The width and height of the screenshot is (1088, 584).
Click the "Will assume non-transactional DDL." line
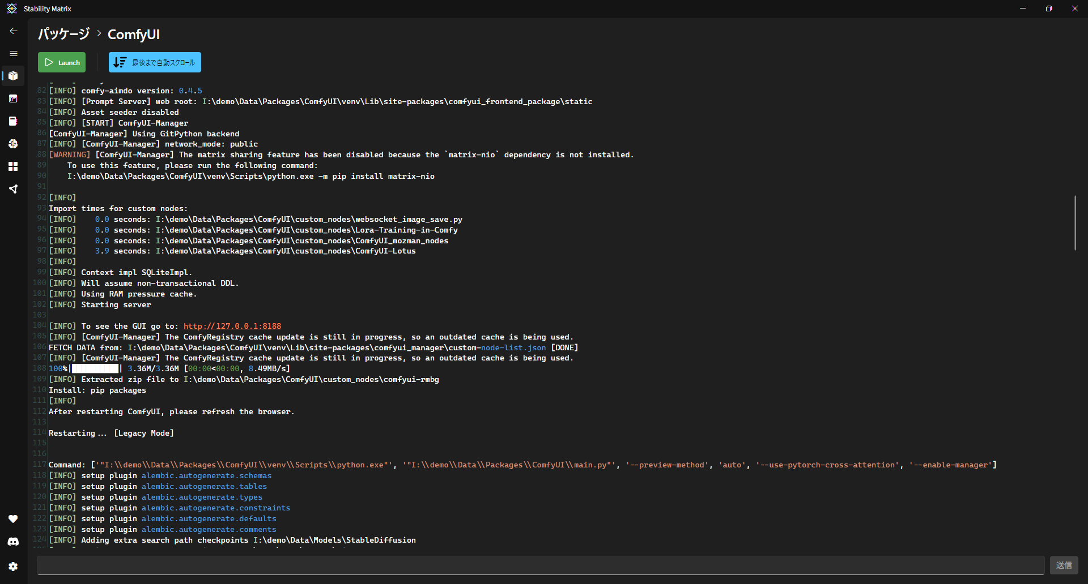tap(144, 283)
